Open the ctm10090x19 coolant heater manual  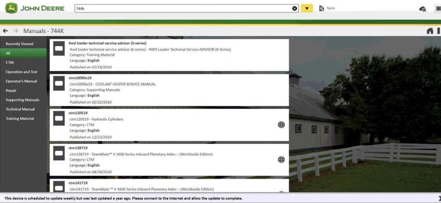click(169, 90)
